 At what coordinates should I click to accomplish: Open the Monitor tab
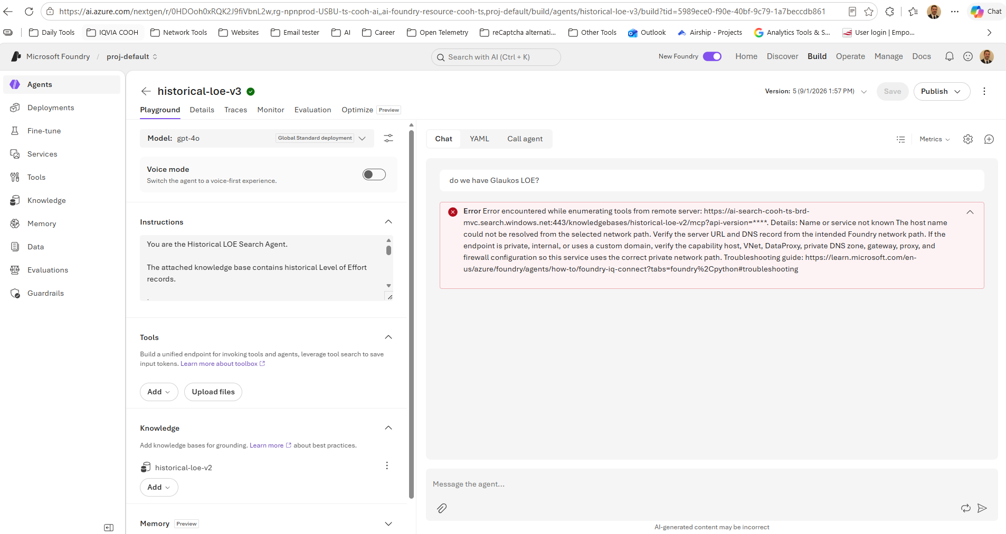[x=271, y=110]
